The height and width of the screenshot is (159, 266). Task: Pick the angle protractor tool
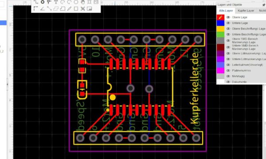(x=43, y=8)
